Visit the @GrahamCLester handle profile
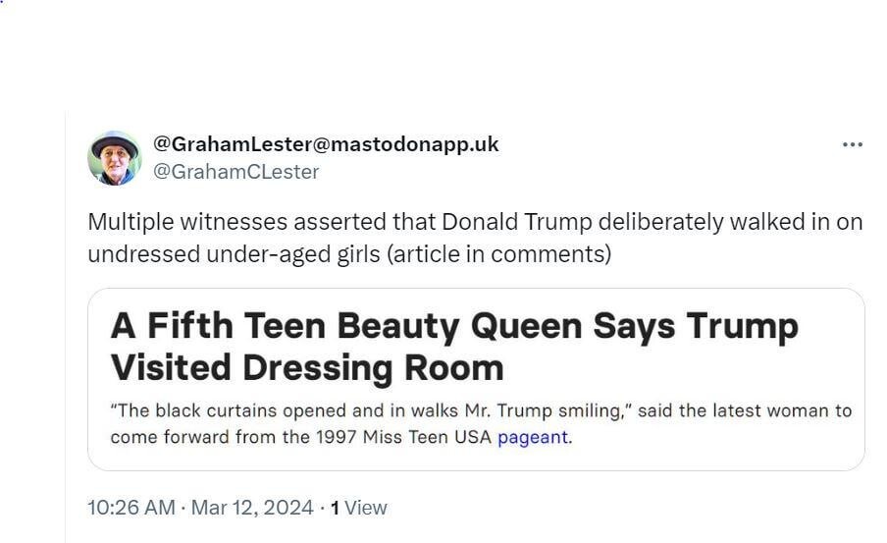The height and width of the screenshot is (543, 887). pos(235,172)
